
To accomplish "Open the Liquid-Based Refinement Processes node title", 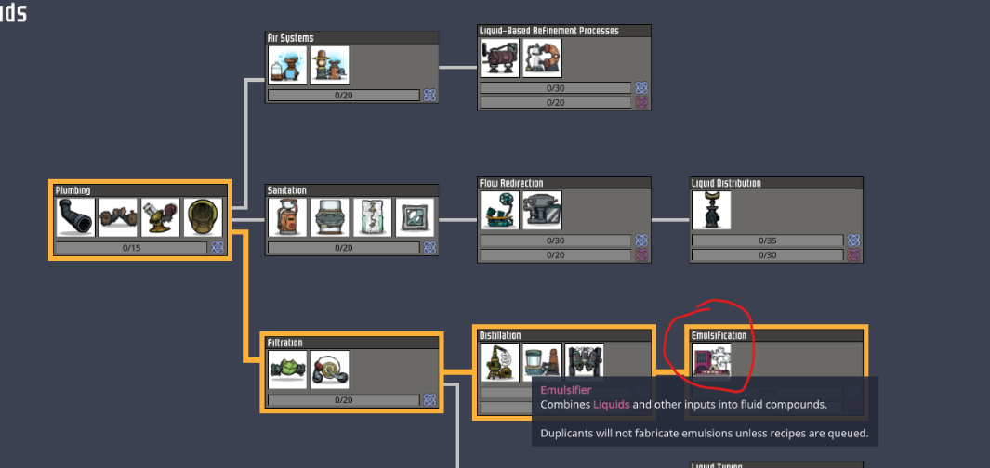I will click(x=549, y=31).
